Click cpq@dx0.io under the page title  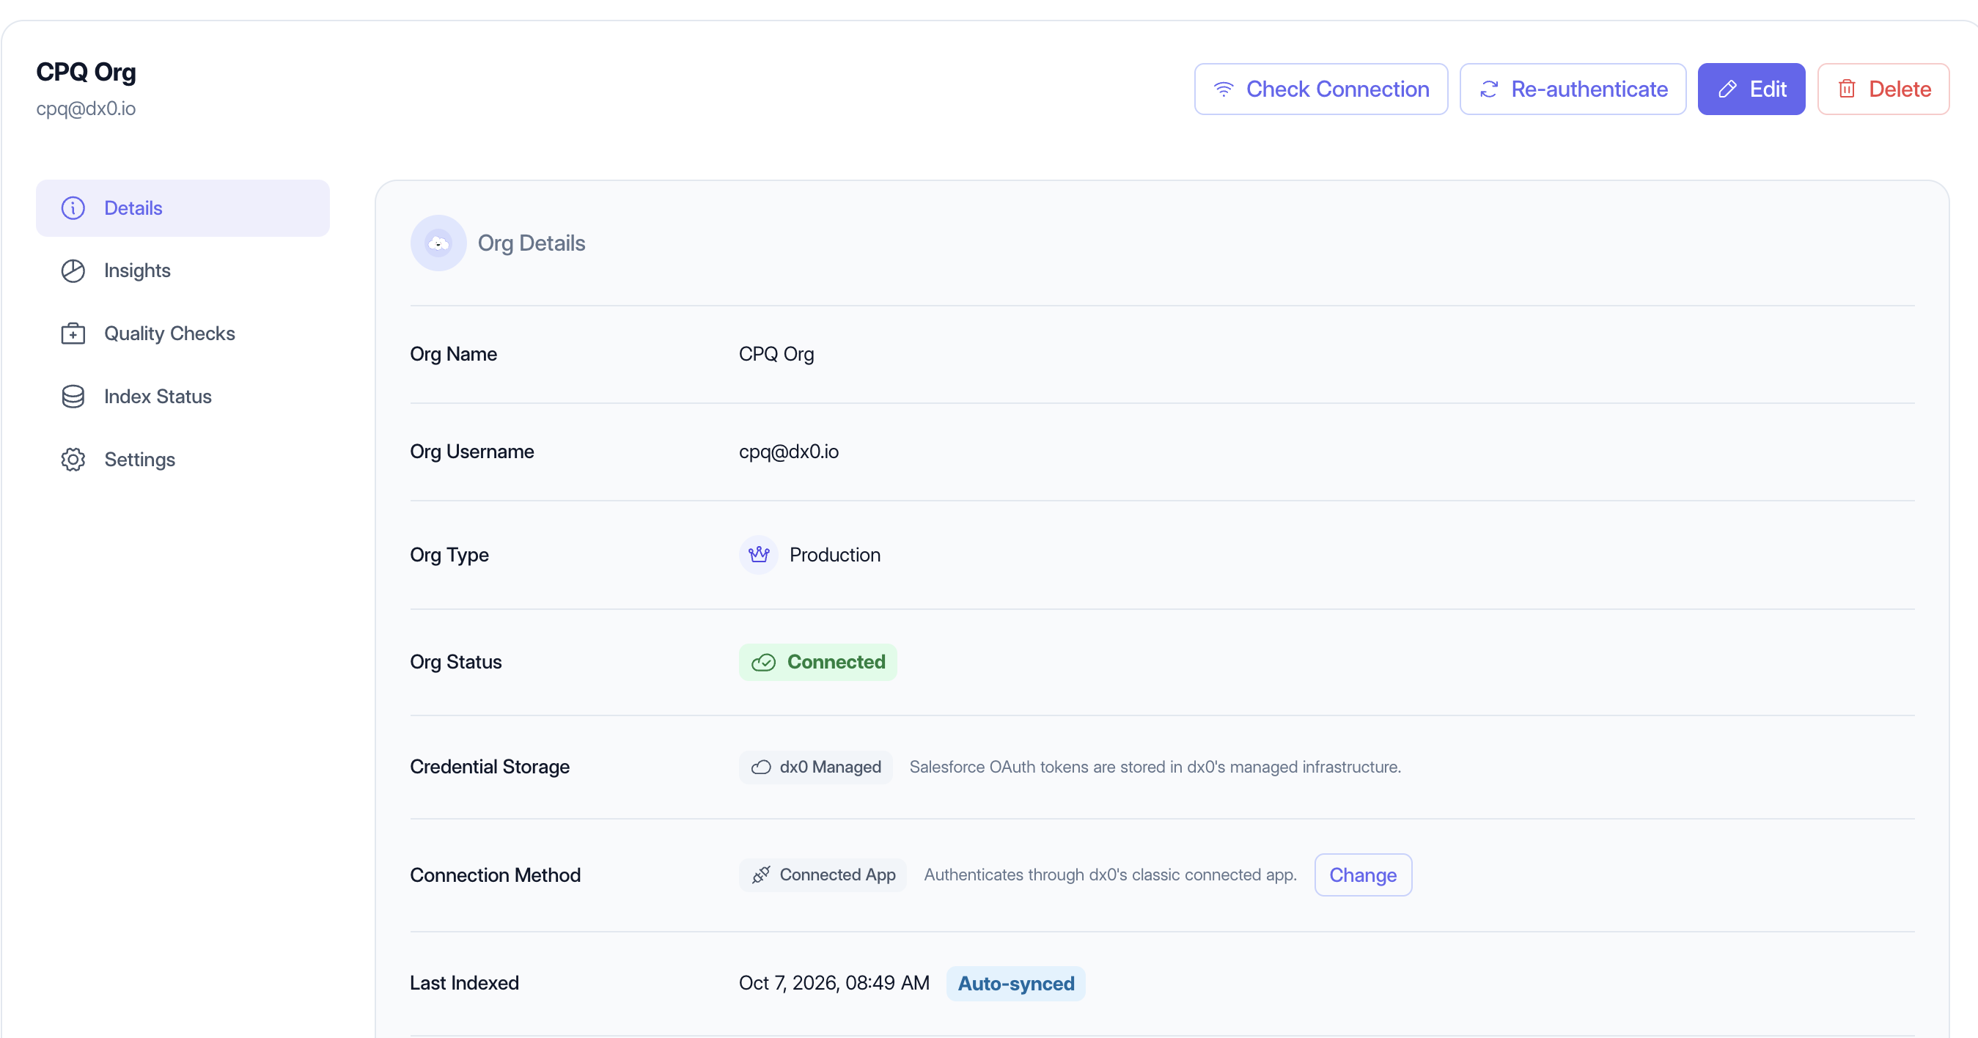click(86, 108)
